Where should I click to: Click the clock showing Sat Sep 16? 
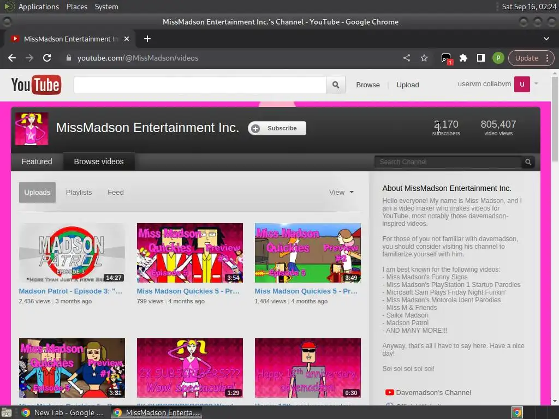pyautogui.click(x=529, y=7)
